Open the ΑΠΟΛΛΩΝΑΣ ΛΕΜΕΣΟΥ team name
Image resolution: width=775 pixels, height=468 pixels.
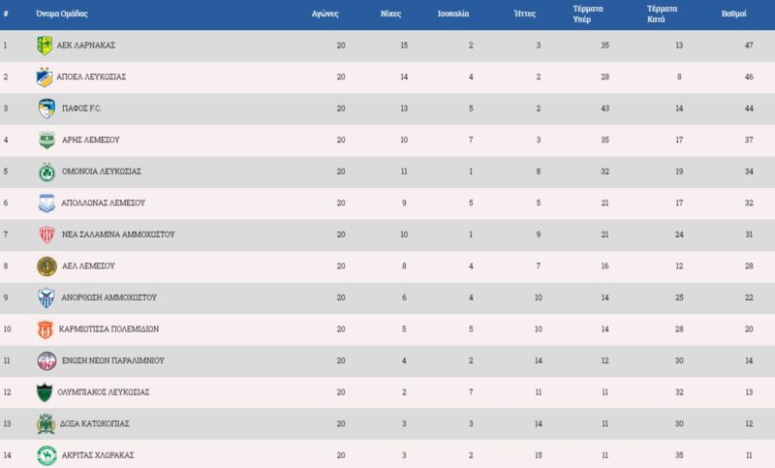[x=104, y=203]
